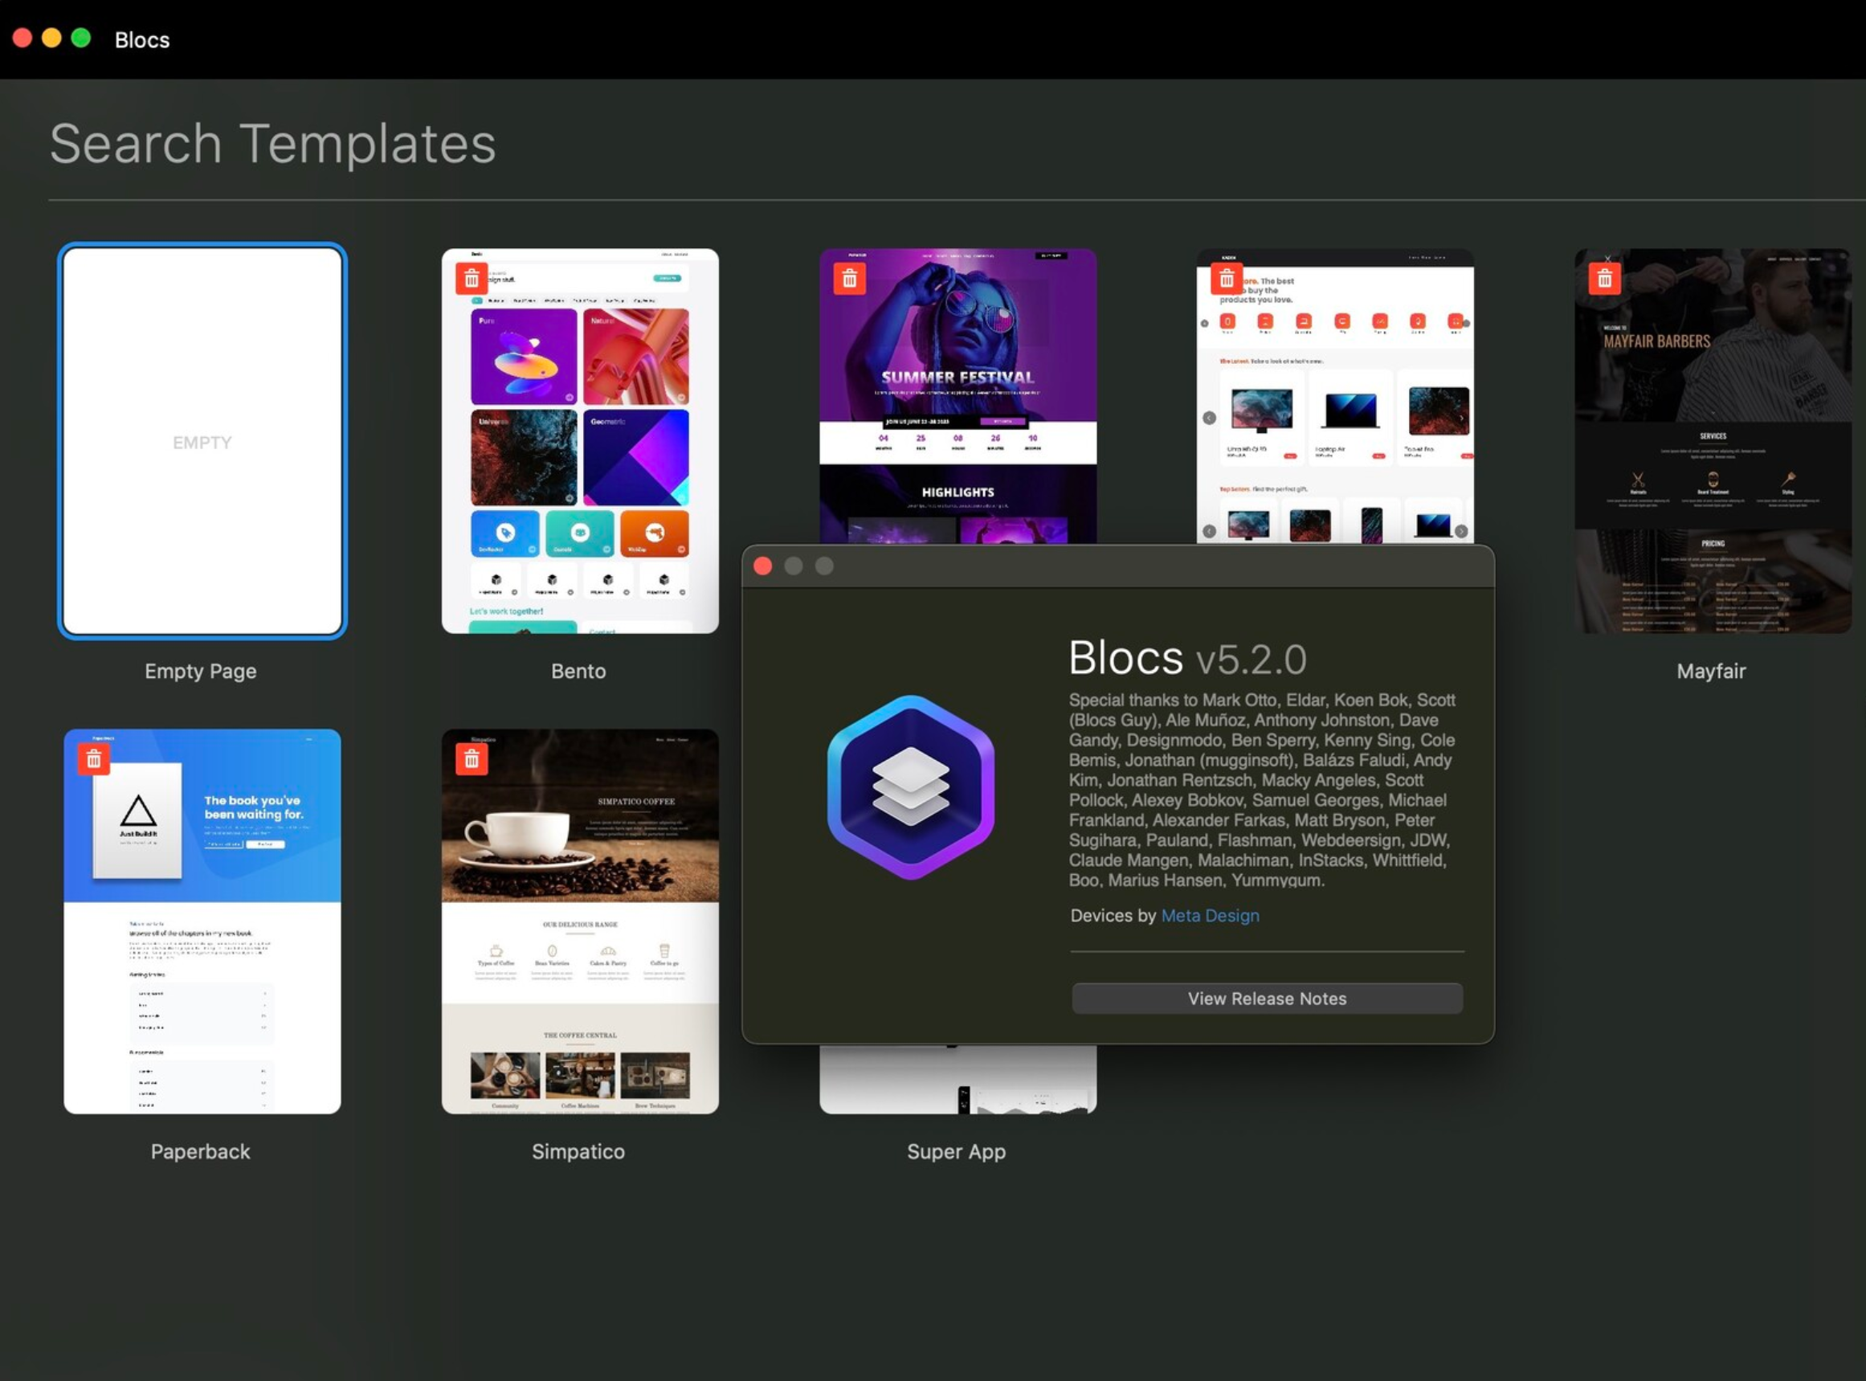Click the green zoom button of the main Blocs window
Screen dimensions: 1866x1381
tap(81, 38)
